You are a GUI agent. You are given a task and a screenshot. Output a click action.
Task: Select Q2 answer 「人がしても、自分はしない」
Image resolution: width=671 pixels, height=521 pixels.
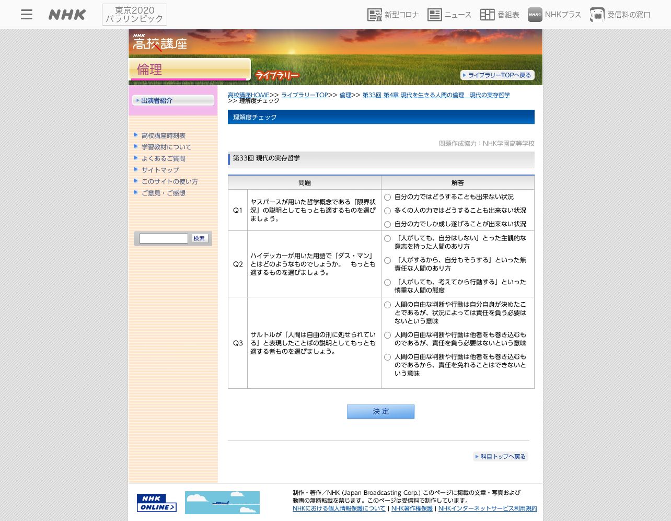click(388, 238)
